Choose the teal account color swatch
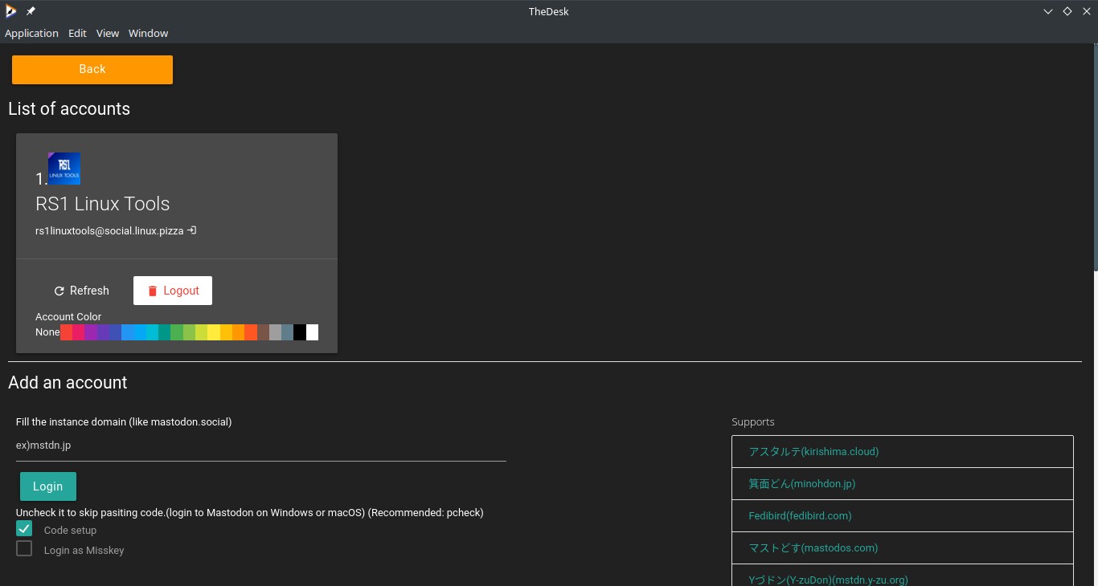 [165, 332]
